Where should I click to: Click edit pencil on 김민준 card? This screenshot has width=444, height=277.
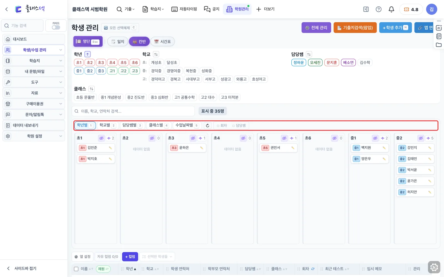(x=110, y=148)
